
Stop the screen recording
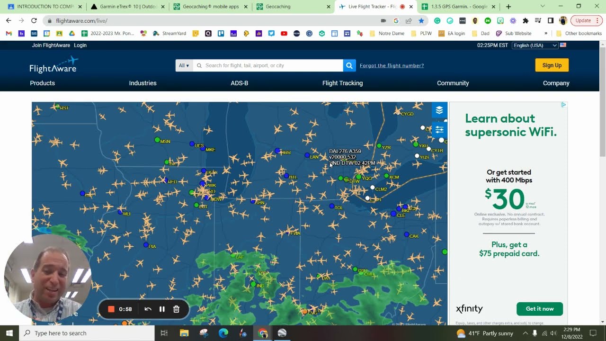111,309
